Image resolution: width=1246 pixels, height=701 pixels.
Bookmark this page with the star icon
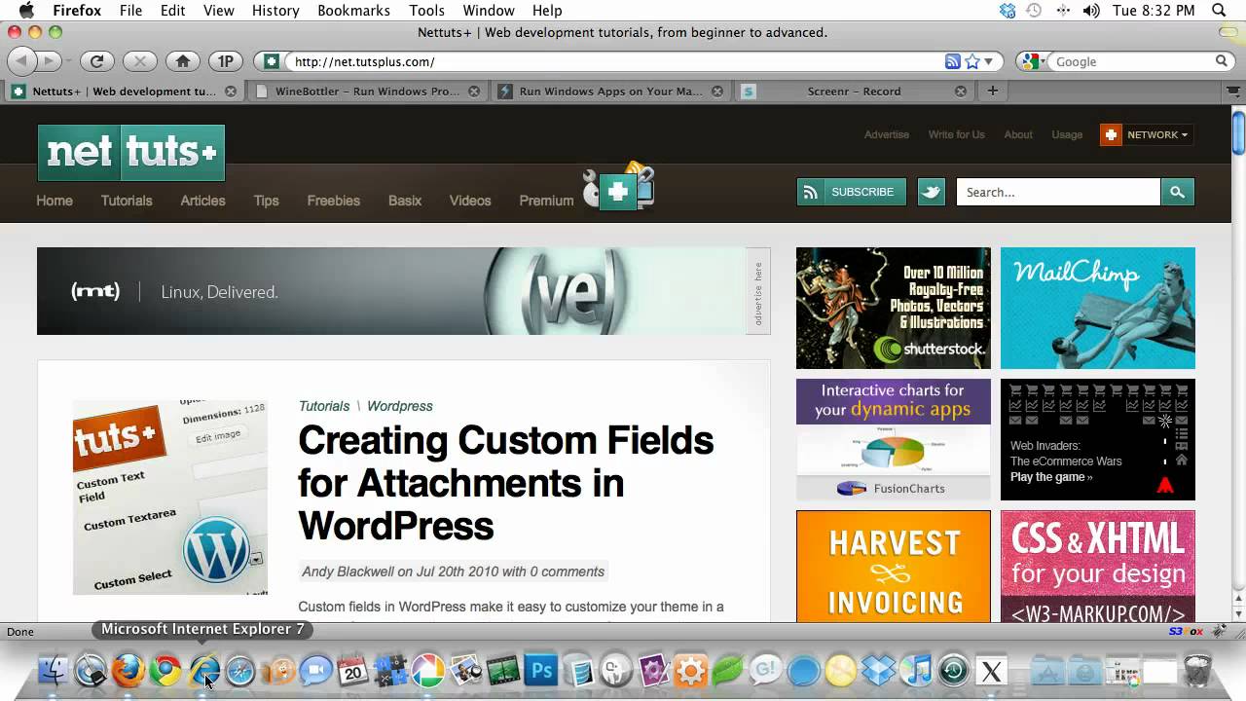coord(972,61)
